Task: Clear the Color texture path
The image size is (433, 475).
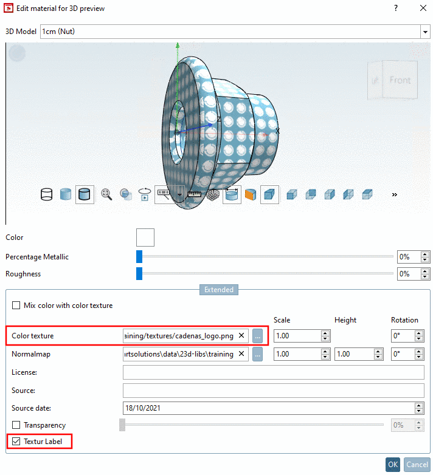Action: tap(241, 336)
